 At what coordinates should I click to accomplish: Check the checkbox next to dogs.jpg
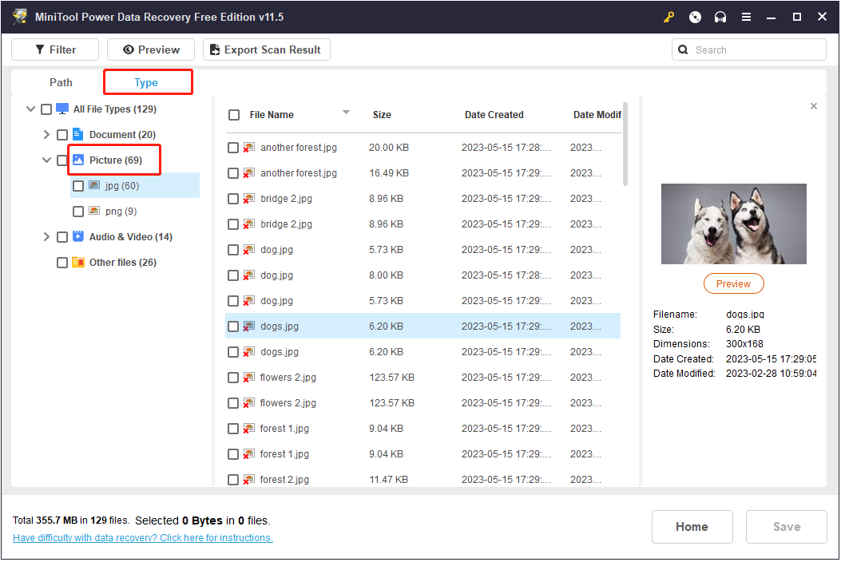(234, 326)
